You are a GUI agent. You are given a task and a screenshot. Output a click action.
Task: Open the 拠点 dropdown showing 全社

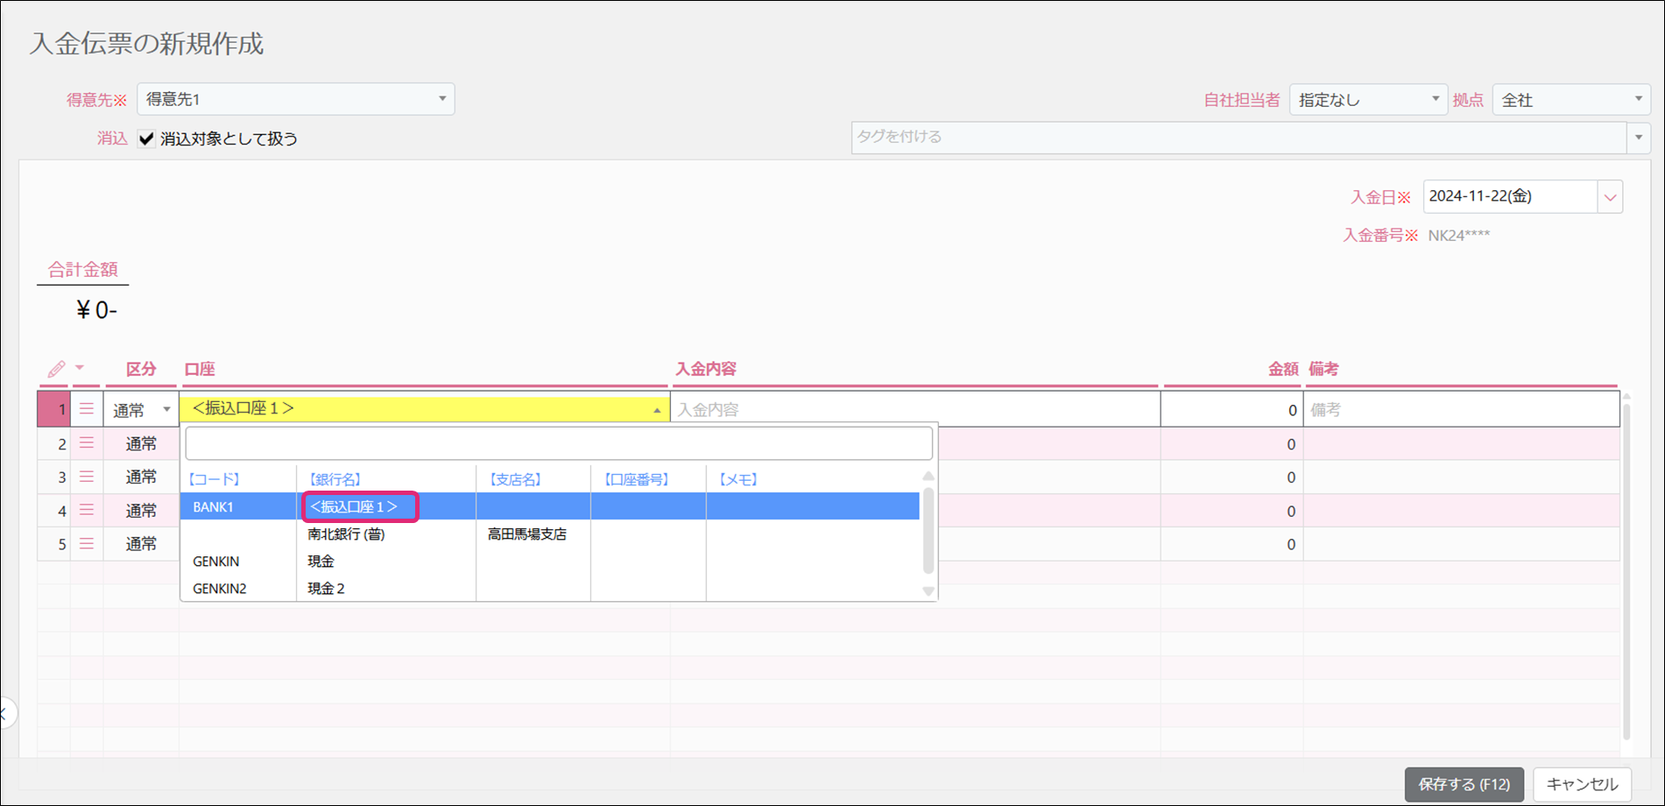point(1570,100)
